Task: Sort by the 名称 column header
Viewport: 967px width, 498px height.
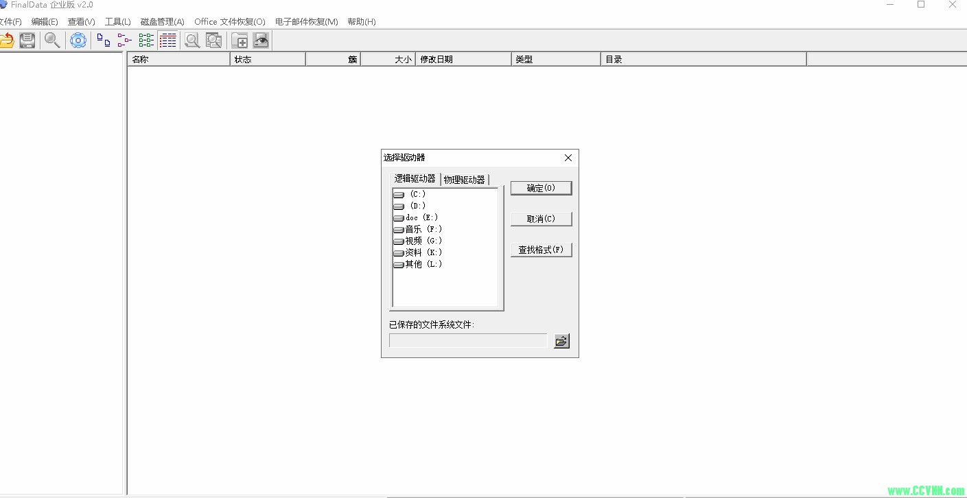Action: (178, 60)
